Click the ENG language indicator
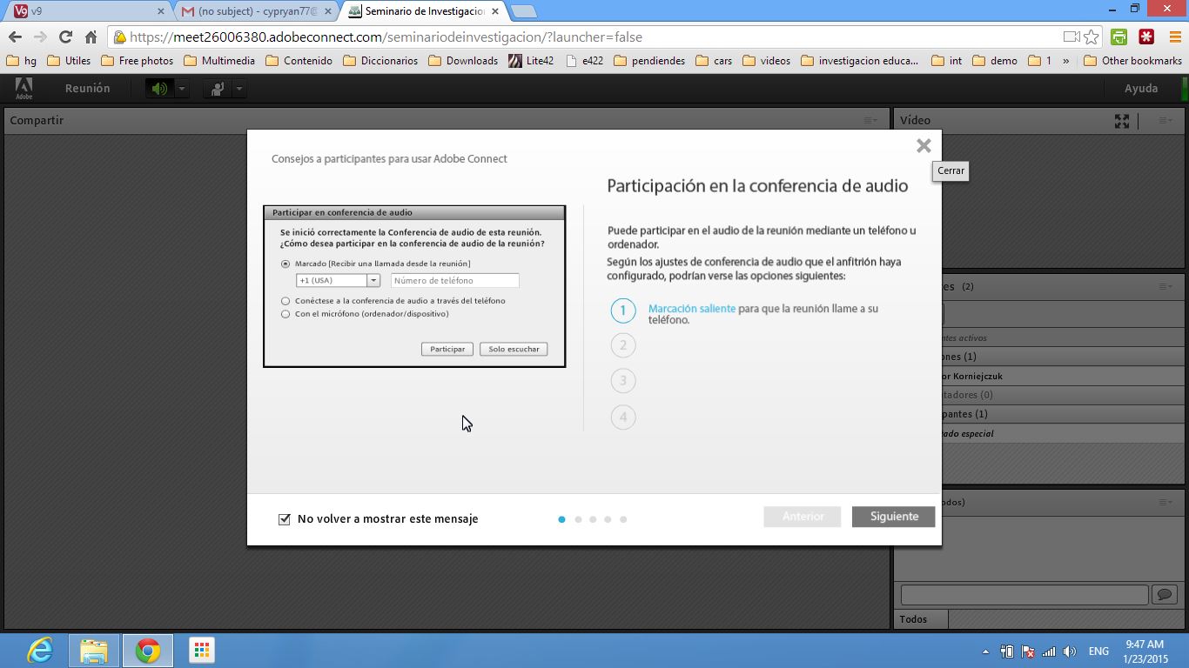 (x=1098, y=651)
